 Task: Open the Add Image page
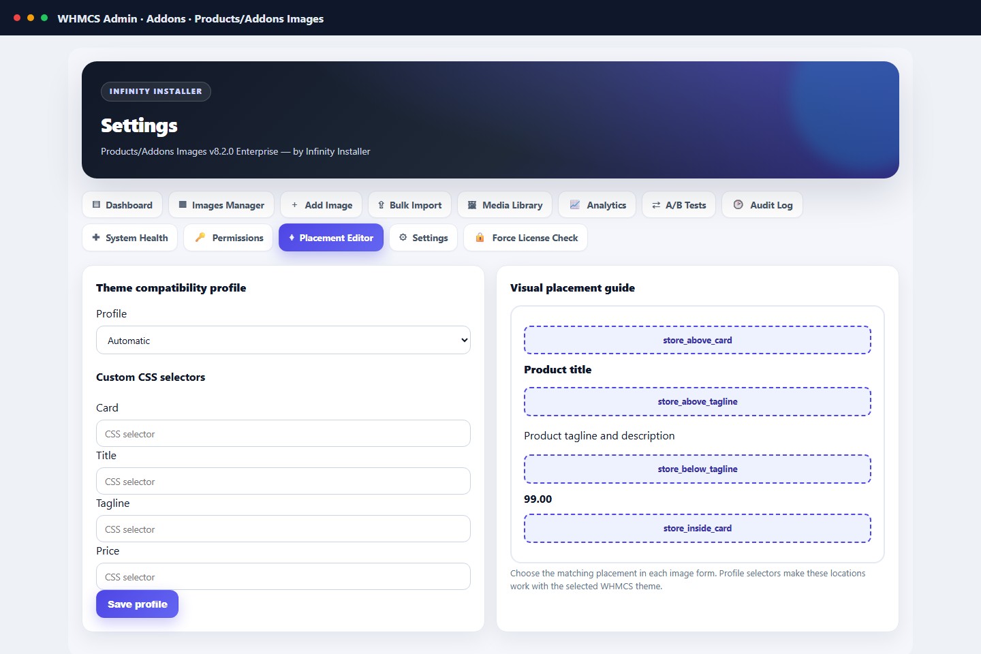tap(321, 205)
